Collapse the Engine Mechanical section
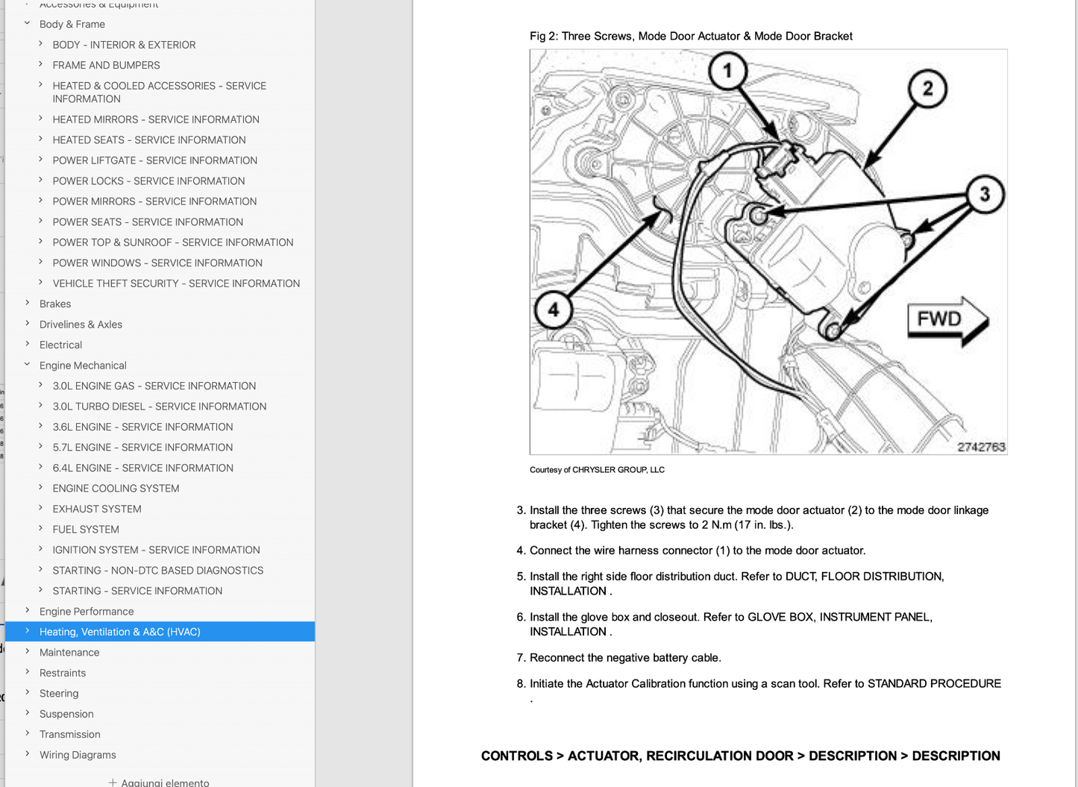Image resolution: width=1078 pixels, height=787 pixels. pyautogui.click(x=28, y=365)
